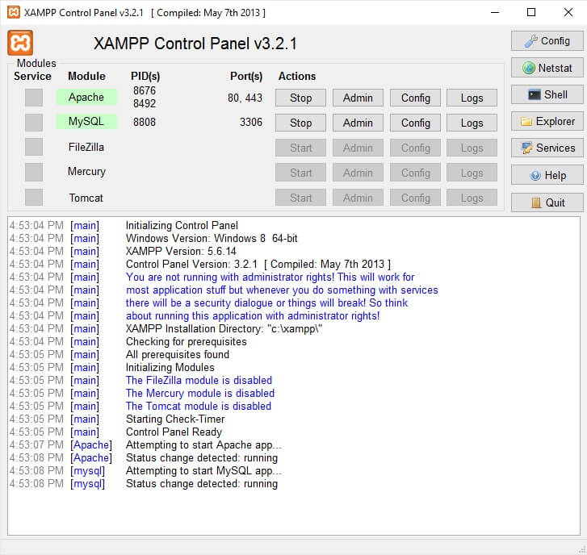View Apache Logs
Screen dimensions: 587x555
472,98
